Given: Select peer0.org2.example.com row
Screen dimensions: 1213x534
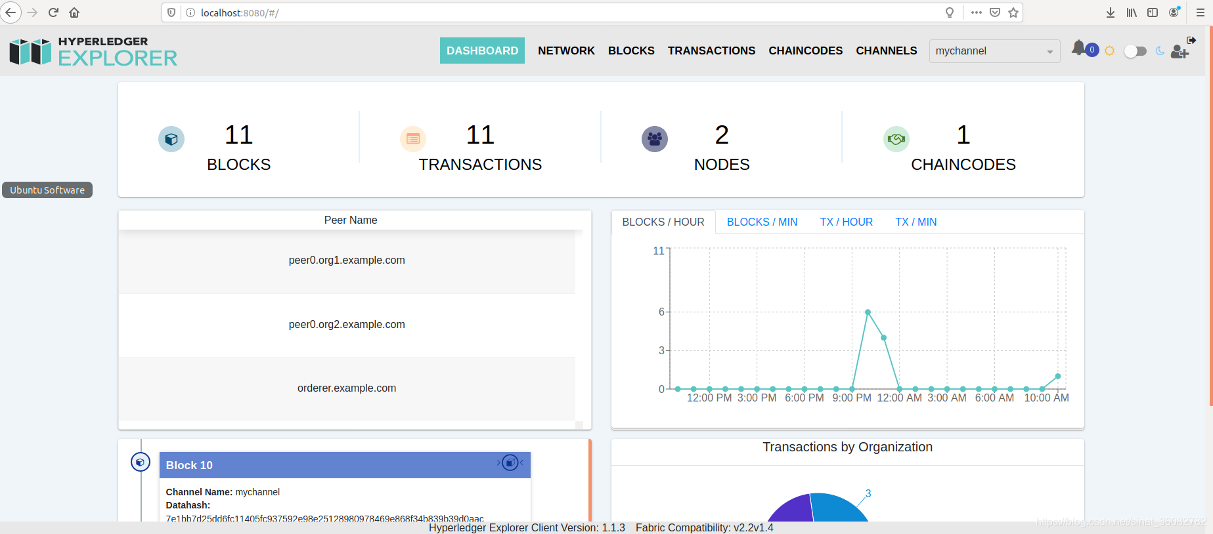Looking at the screenshot, I should (x=347, y=325).
